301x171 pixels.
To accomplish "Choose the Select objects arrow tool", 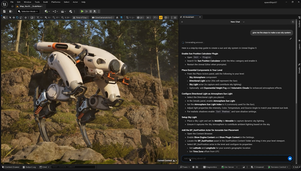I will coord(10,18).
